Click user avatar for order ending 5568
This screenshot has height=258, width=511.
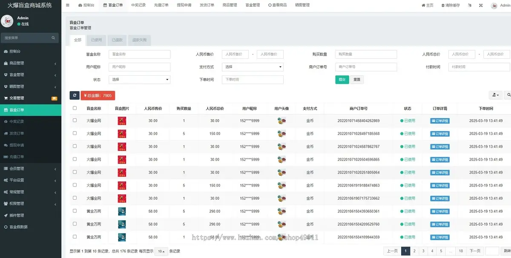(x=281, y=134)
